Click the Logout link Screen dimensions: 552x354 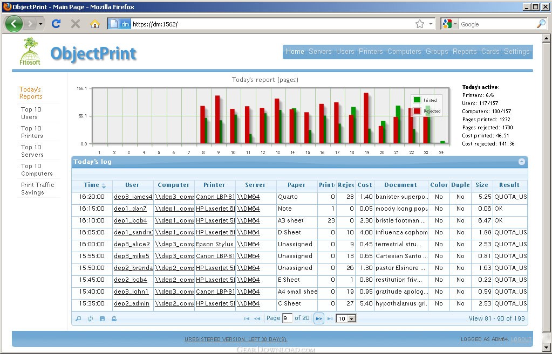click(521, 339)
